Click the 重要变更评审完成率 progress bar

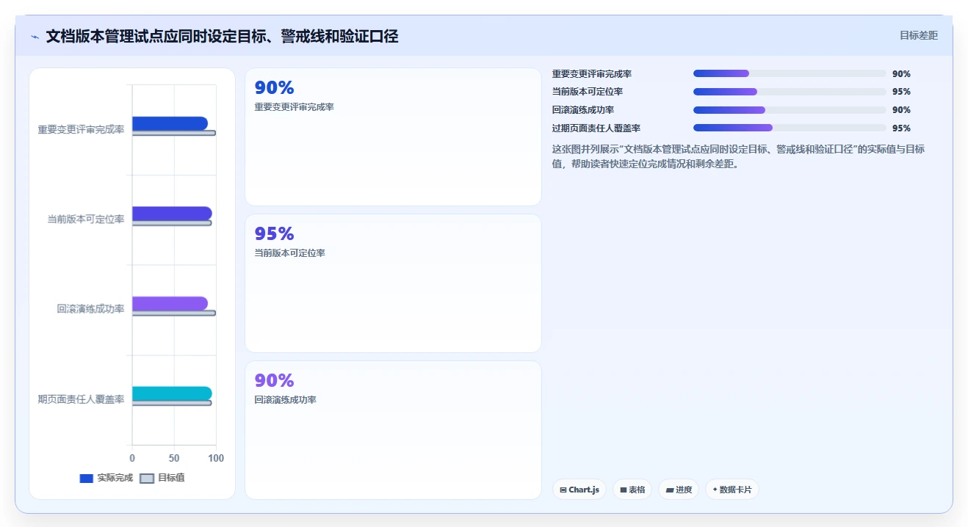coord(790,73)
